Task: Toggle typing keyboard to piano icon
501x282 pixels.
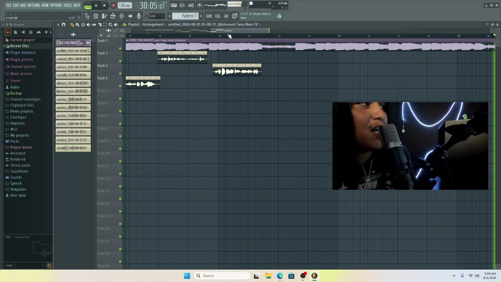Action: click(x=174, y=5)
